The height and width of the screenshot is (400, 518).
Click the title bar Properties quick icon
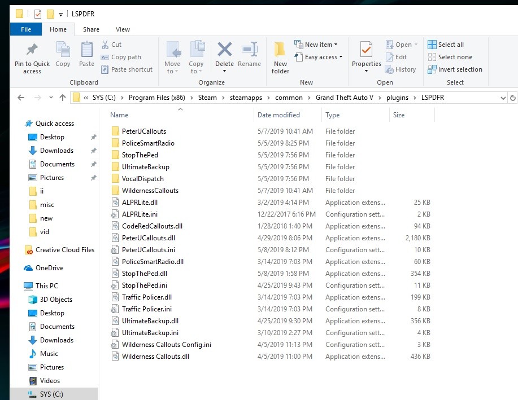[38, 14]
